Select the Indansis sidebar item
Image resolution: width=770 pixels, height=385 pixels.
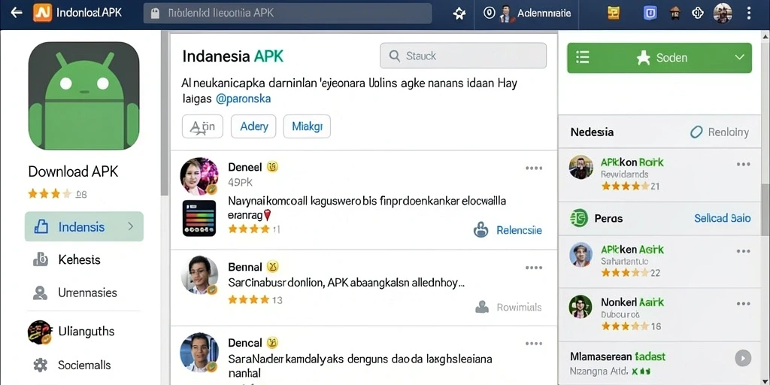84,226
